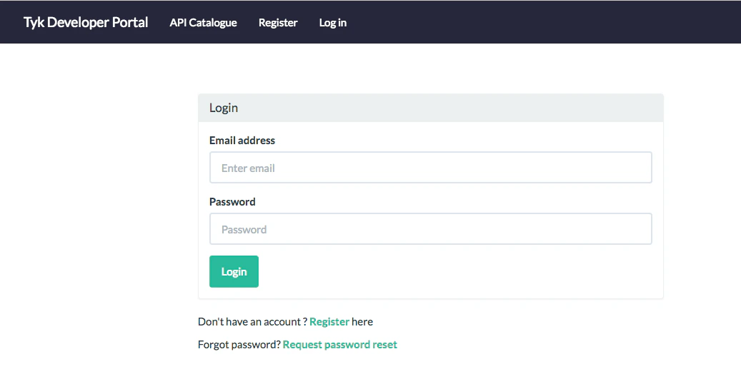The width and height of the screenshot is (741, 384).
Task: Follow the Register link below the form
Action: click(x=329, y=322)
